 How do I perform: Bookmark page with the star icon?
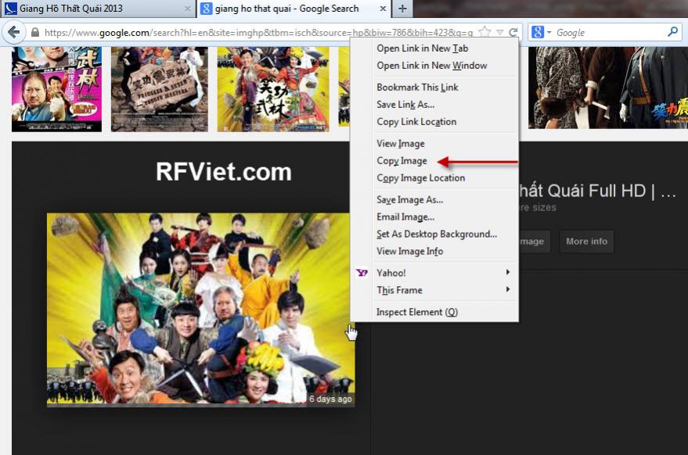[485, 33]
